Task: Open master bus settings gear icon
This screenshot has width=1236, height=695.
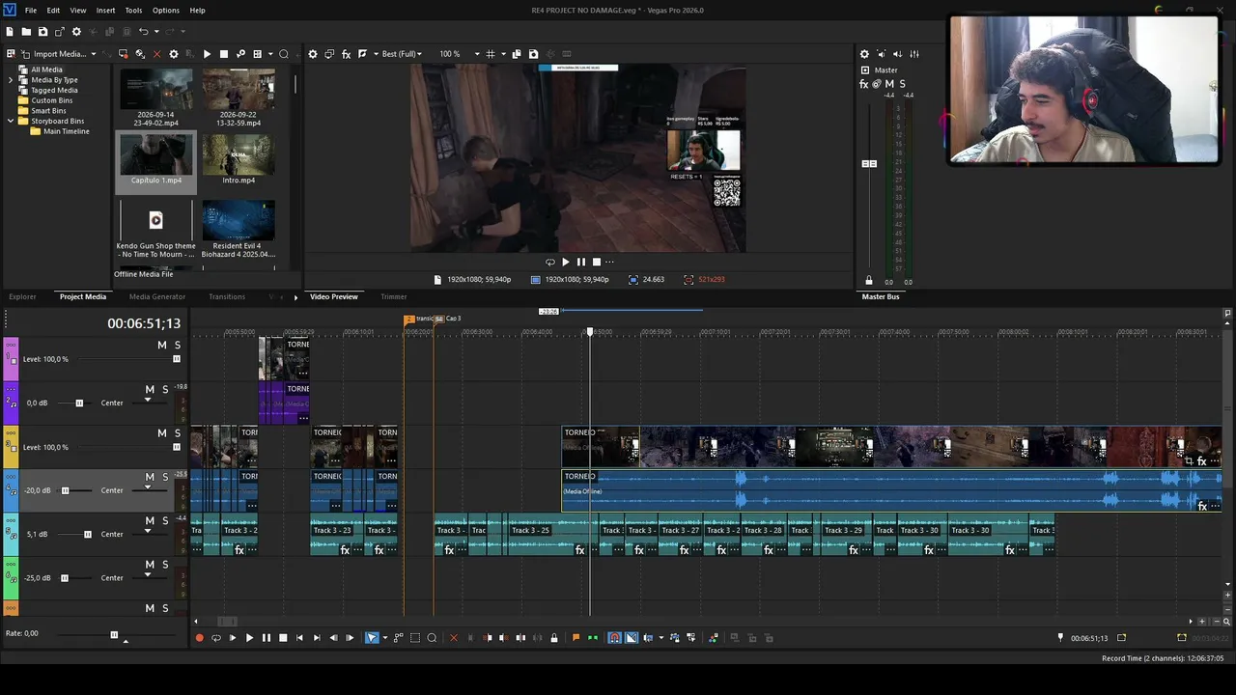Action: (x=864, y=54)
